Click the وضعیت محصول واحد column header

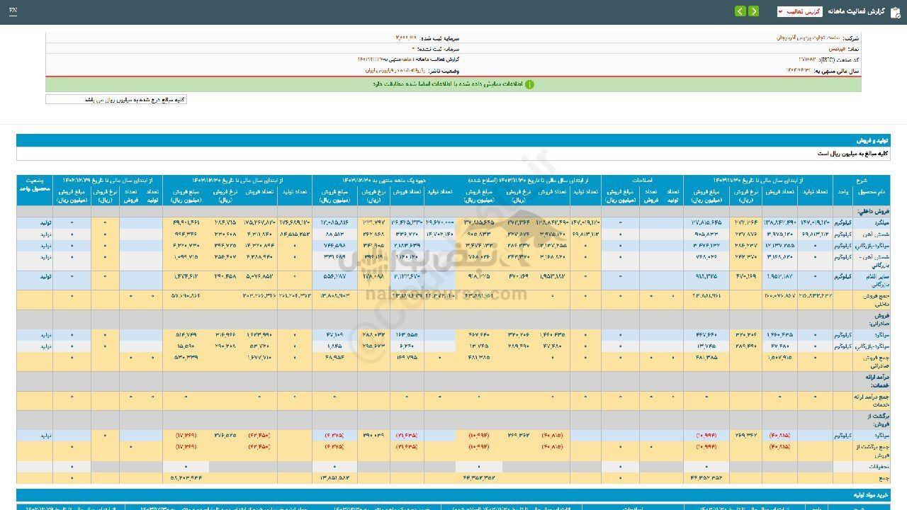34,185
